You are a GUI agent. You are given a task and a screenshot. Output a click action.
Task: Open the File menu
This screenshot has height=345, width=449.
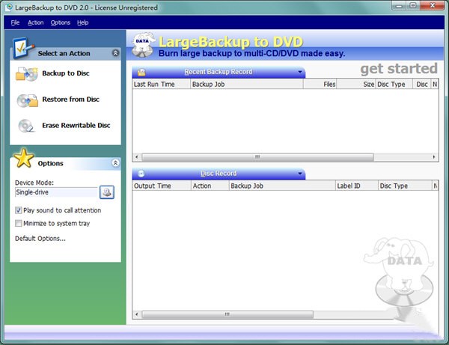(x=15, y=22)
